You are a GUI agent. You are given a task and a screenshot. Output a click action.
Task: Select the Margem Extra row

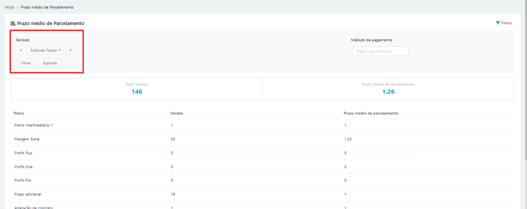[x=27, y=139]
